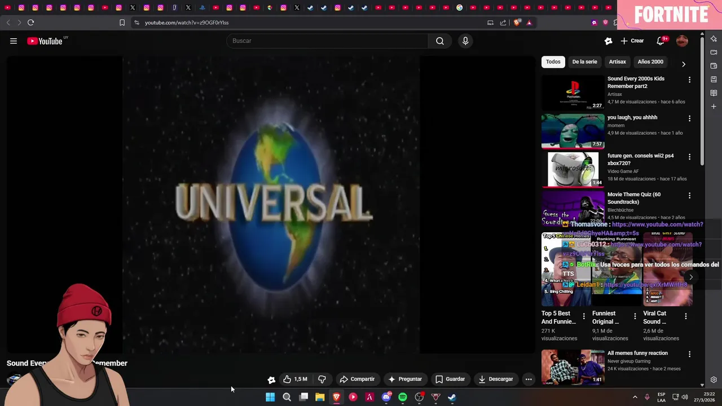Open Leo AI sidebar icon

(x=714, y=39)
